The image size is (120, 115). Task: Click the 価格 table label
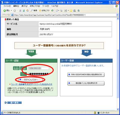coord(9,29)
